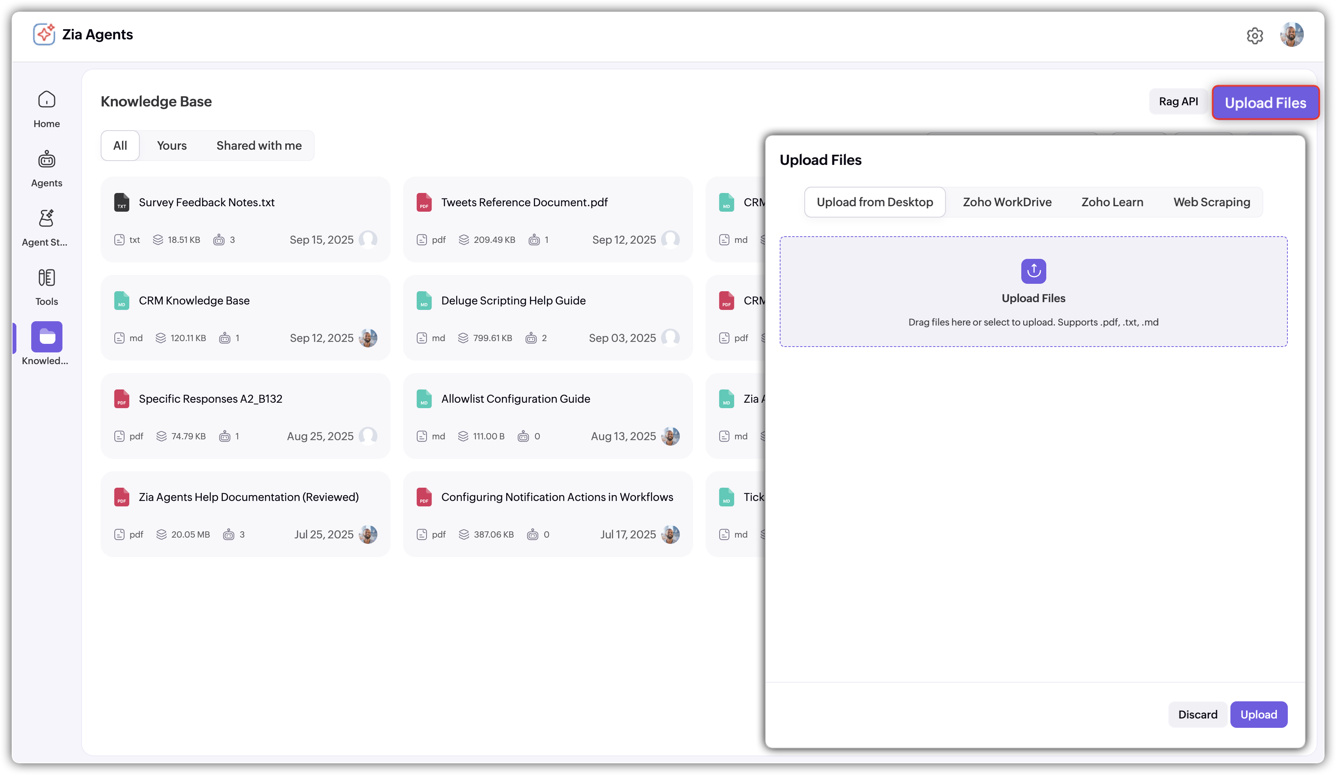
Task: Open the Home sidebar icon
Action: pyautogui.click(x=47, y=99)
